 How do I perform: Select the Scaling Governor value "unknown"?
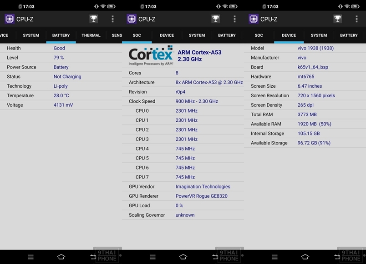(x=185, y=215)
